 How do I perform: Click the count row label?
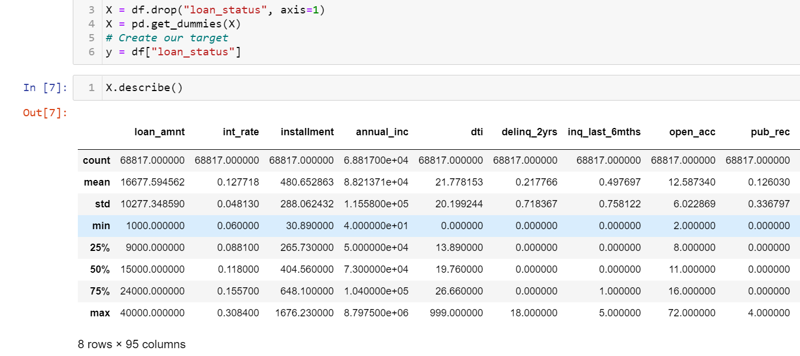pos(96,160)
